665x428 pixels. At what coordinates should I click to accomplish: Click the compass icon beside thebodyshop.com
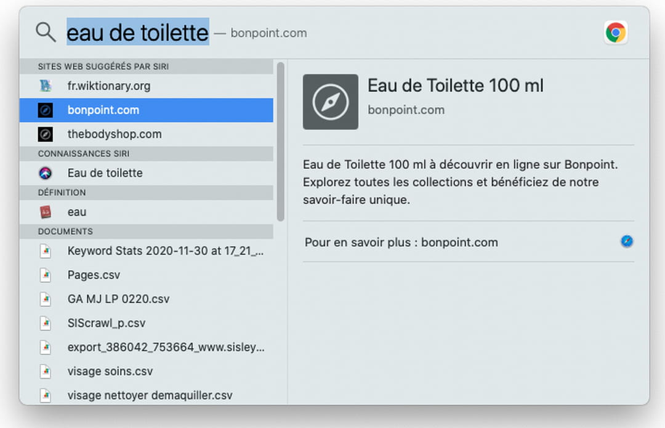tap(46, 134)
